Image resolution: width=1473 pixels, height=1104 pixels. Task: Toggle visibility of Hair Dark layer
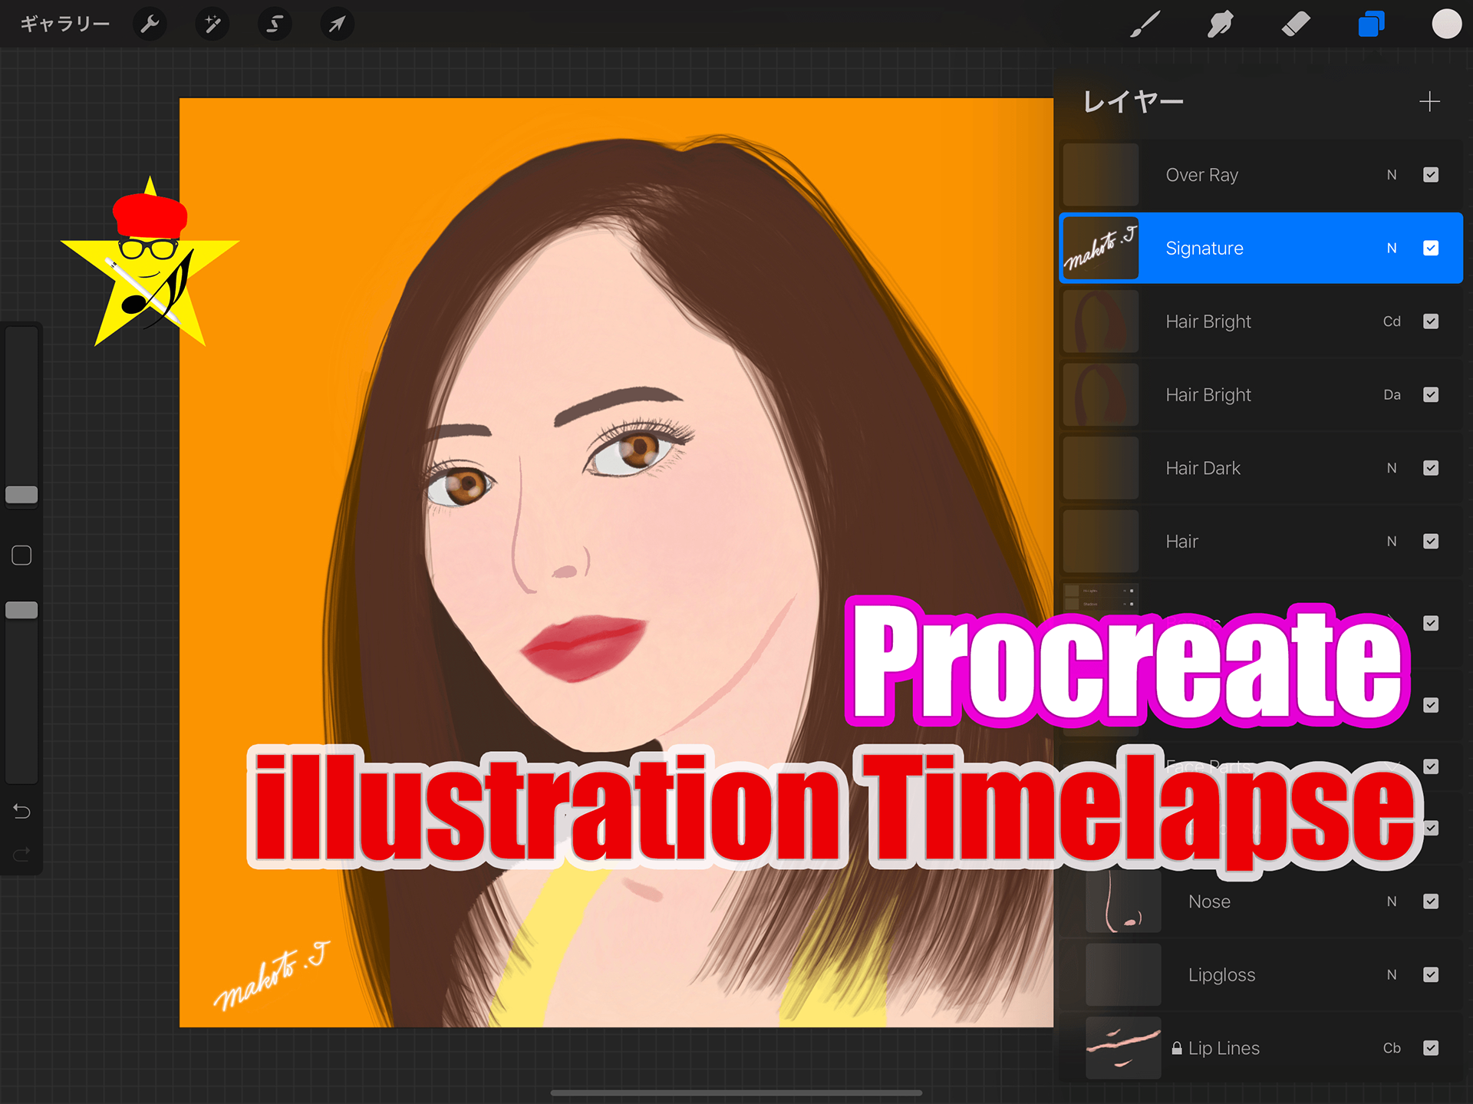click(1431, 468)
